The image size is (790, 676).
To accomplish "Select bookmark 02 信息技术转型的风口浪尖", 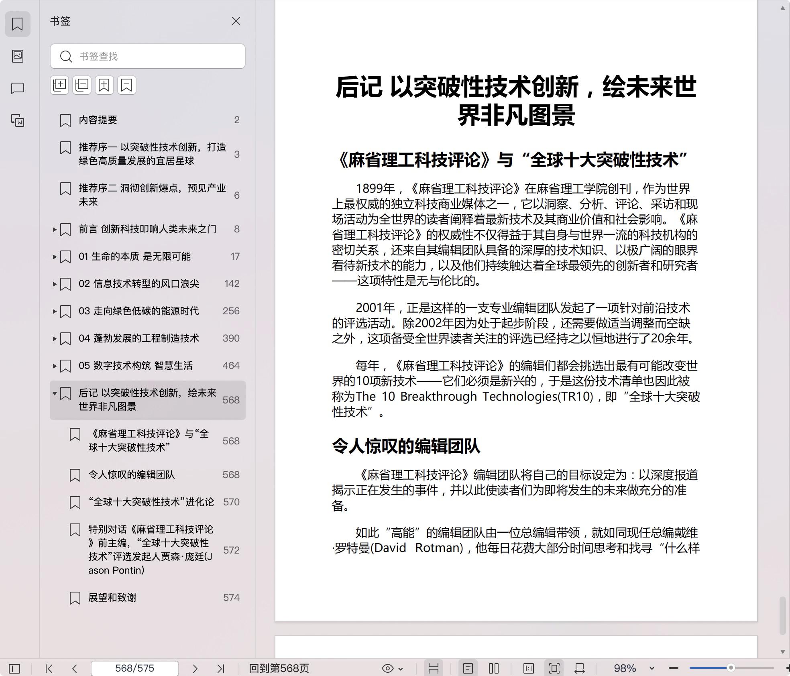I will point(148,284).
